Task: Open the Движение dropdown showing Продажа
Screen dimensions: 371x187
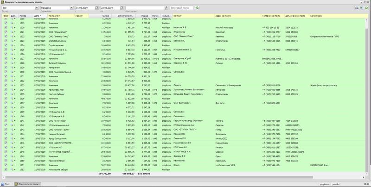Action: coord(71,8)
